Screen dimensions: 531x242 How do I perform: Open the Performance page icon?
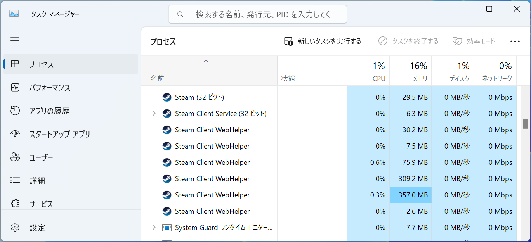point(15,88)
